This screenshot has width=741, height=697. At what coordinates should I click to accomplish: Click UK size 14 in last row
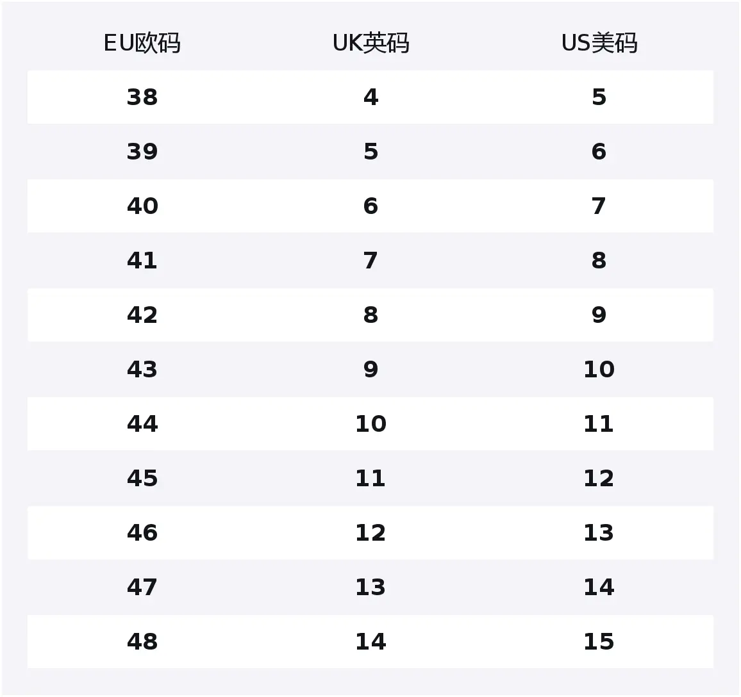pos(370,642)
